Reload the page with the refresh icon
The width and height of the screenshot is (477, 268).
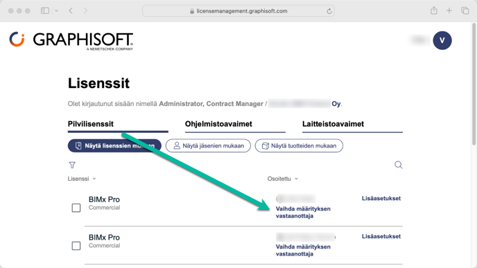tap(329, 11)
